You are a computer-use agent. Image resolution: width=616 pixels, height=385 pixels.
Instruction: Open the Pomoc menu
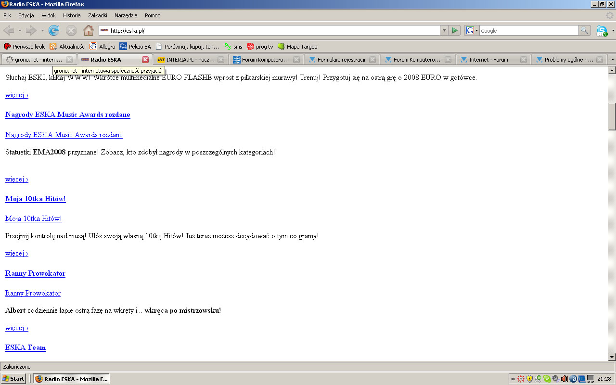(153, 15)
